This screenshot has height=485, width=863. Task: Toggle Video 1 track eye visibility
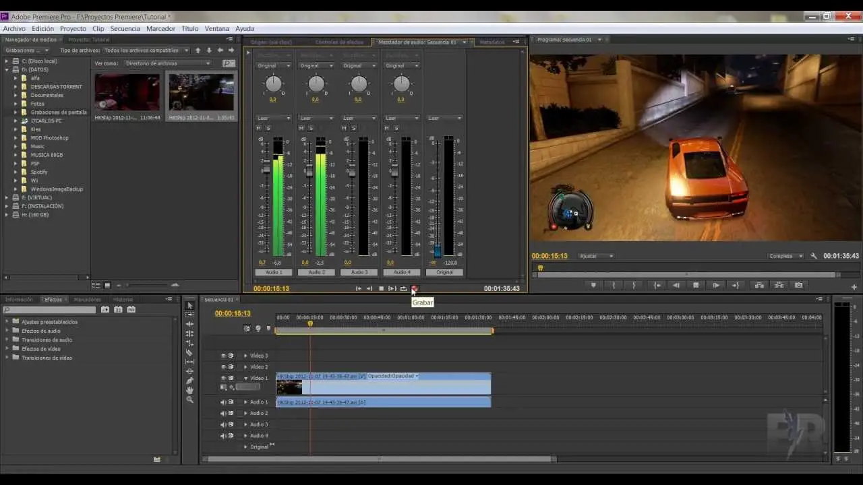pos(223,378)
